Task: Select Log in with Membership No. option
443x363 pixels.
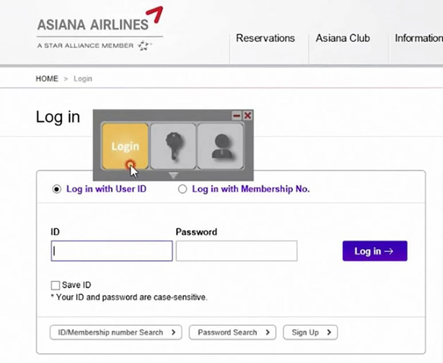Action: (x=183, y=189)
